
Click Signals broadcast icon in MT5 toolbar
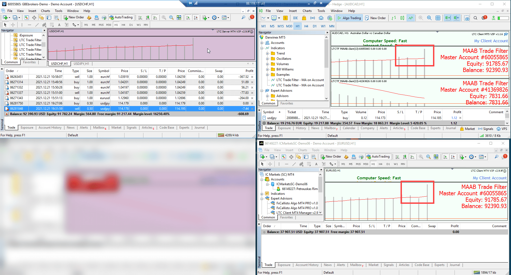point(312,18)
